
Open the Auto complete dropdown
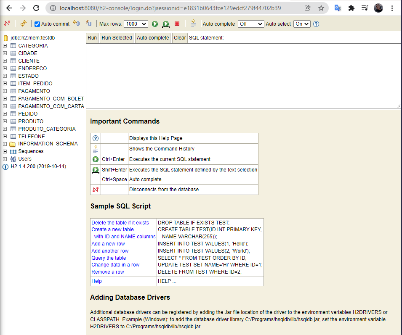pos(250,24)
